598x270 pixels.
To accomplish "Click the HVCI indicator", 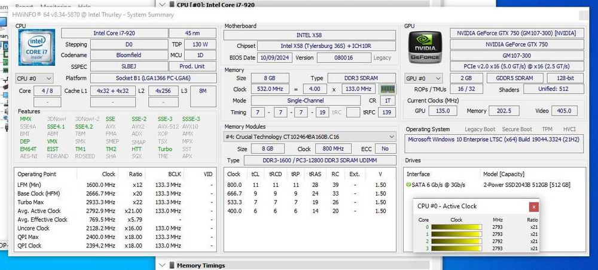I will pyautogui.click(x=569, y=129).
